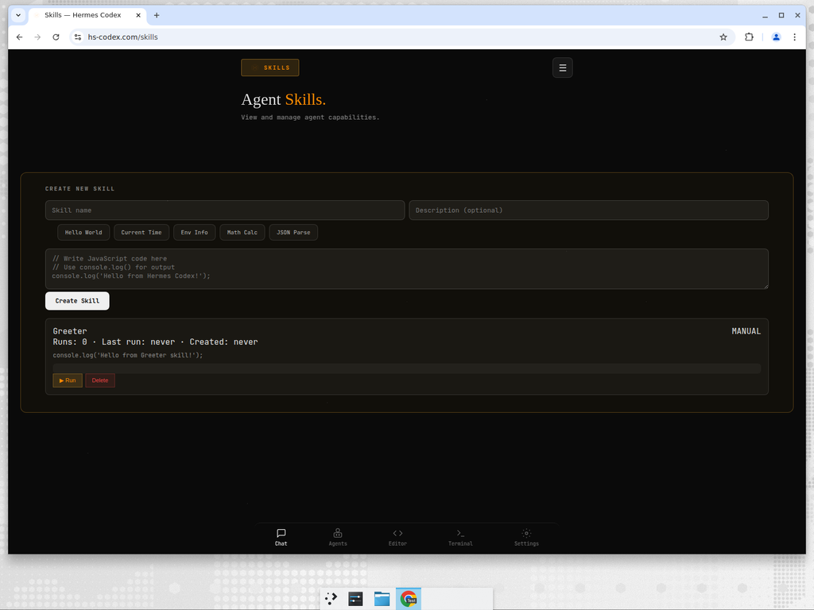Click the Create Skill button

pos(77,301)
